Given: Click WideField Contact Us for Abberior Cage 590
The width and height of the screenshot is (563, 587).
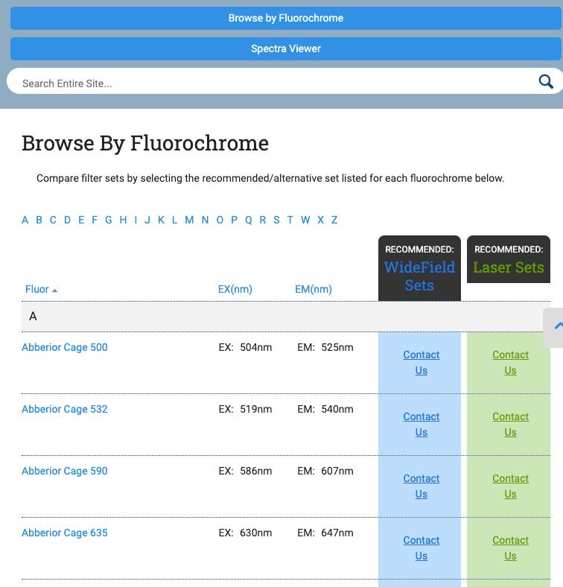Looking at the screenshot, I should click(x=421, y=486).
